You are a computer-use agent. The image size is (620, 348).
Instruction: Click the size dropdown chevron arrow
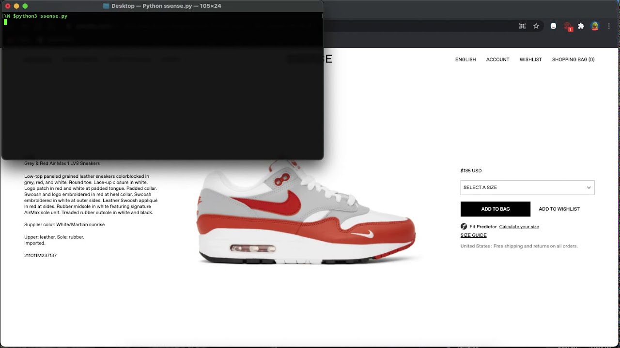(589, 188)
